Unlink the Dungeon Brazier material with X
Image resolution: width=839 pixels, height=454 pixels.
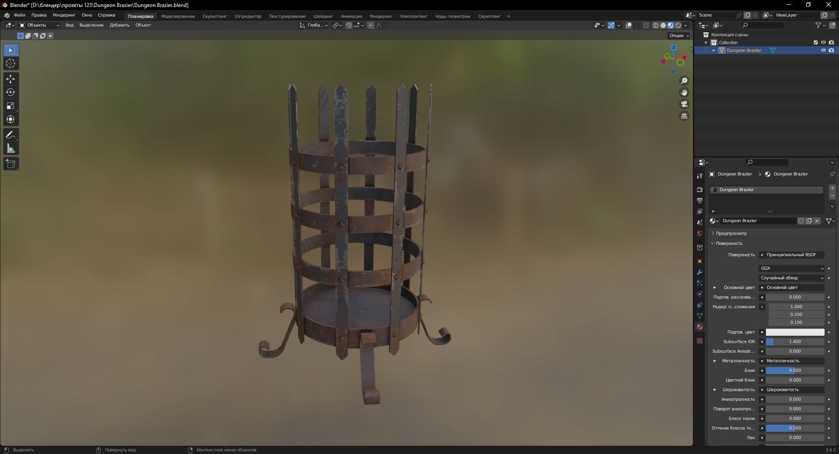pyautogui.click(x=817, y=221)
